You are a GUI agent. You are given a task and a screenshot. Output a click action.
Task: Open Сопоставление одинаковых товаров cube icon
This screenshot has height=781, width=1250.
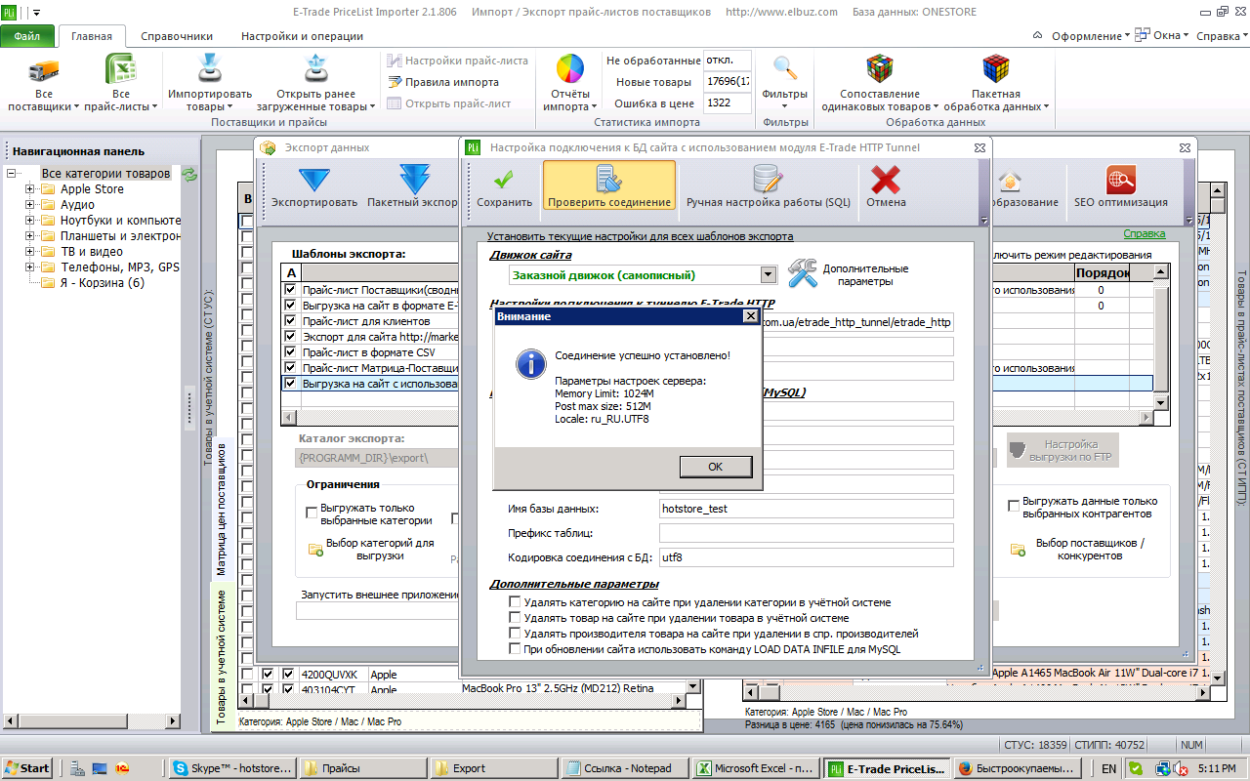[881, 69]
